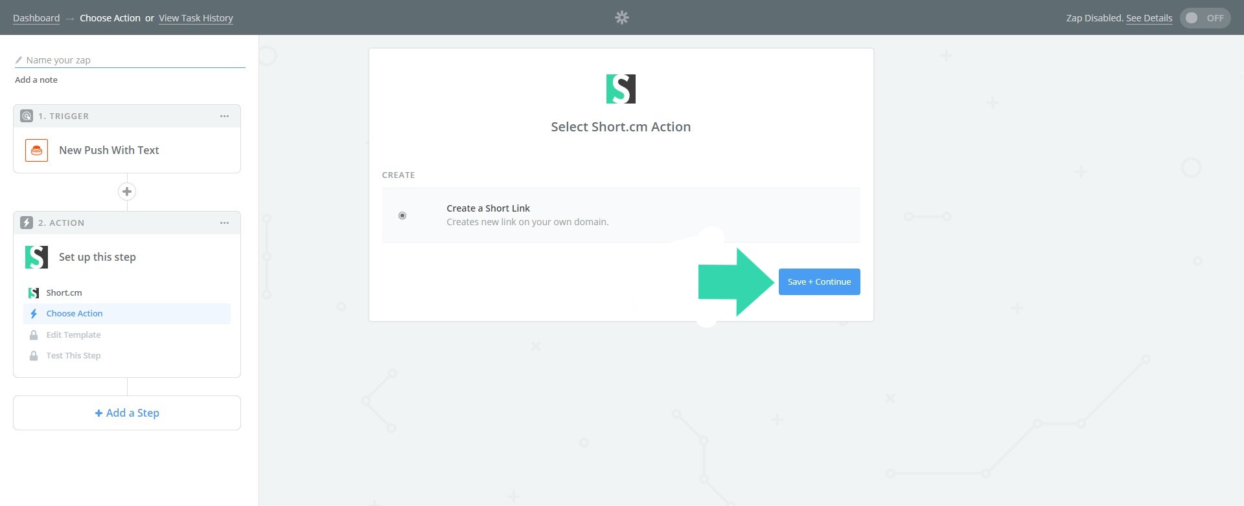Click the Add a Step button
Screen dimensions: 1244x506
(127, 413)
